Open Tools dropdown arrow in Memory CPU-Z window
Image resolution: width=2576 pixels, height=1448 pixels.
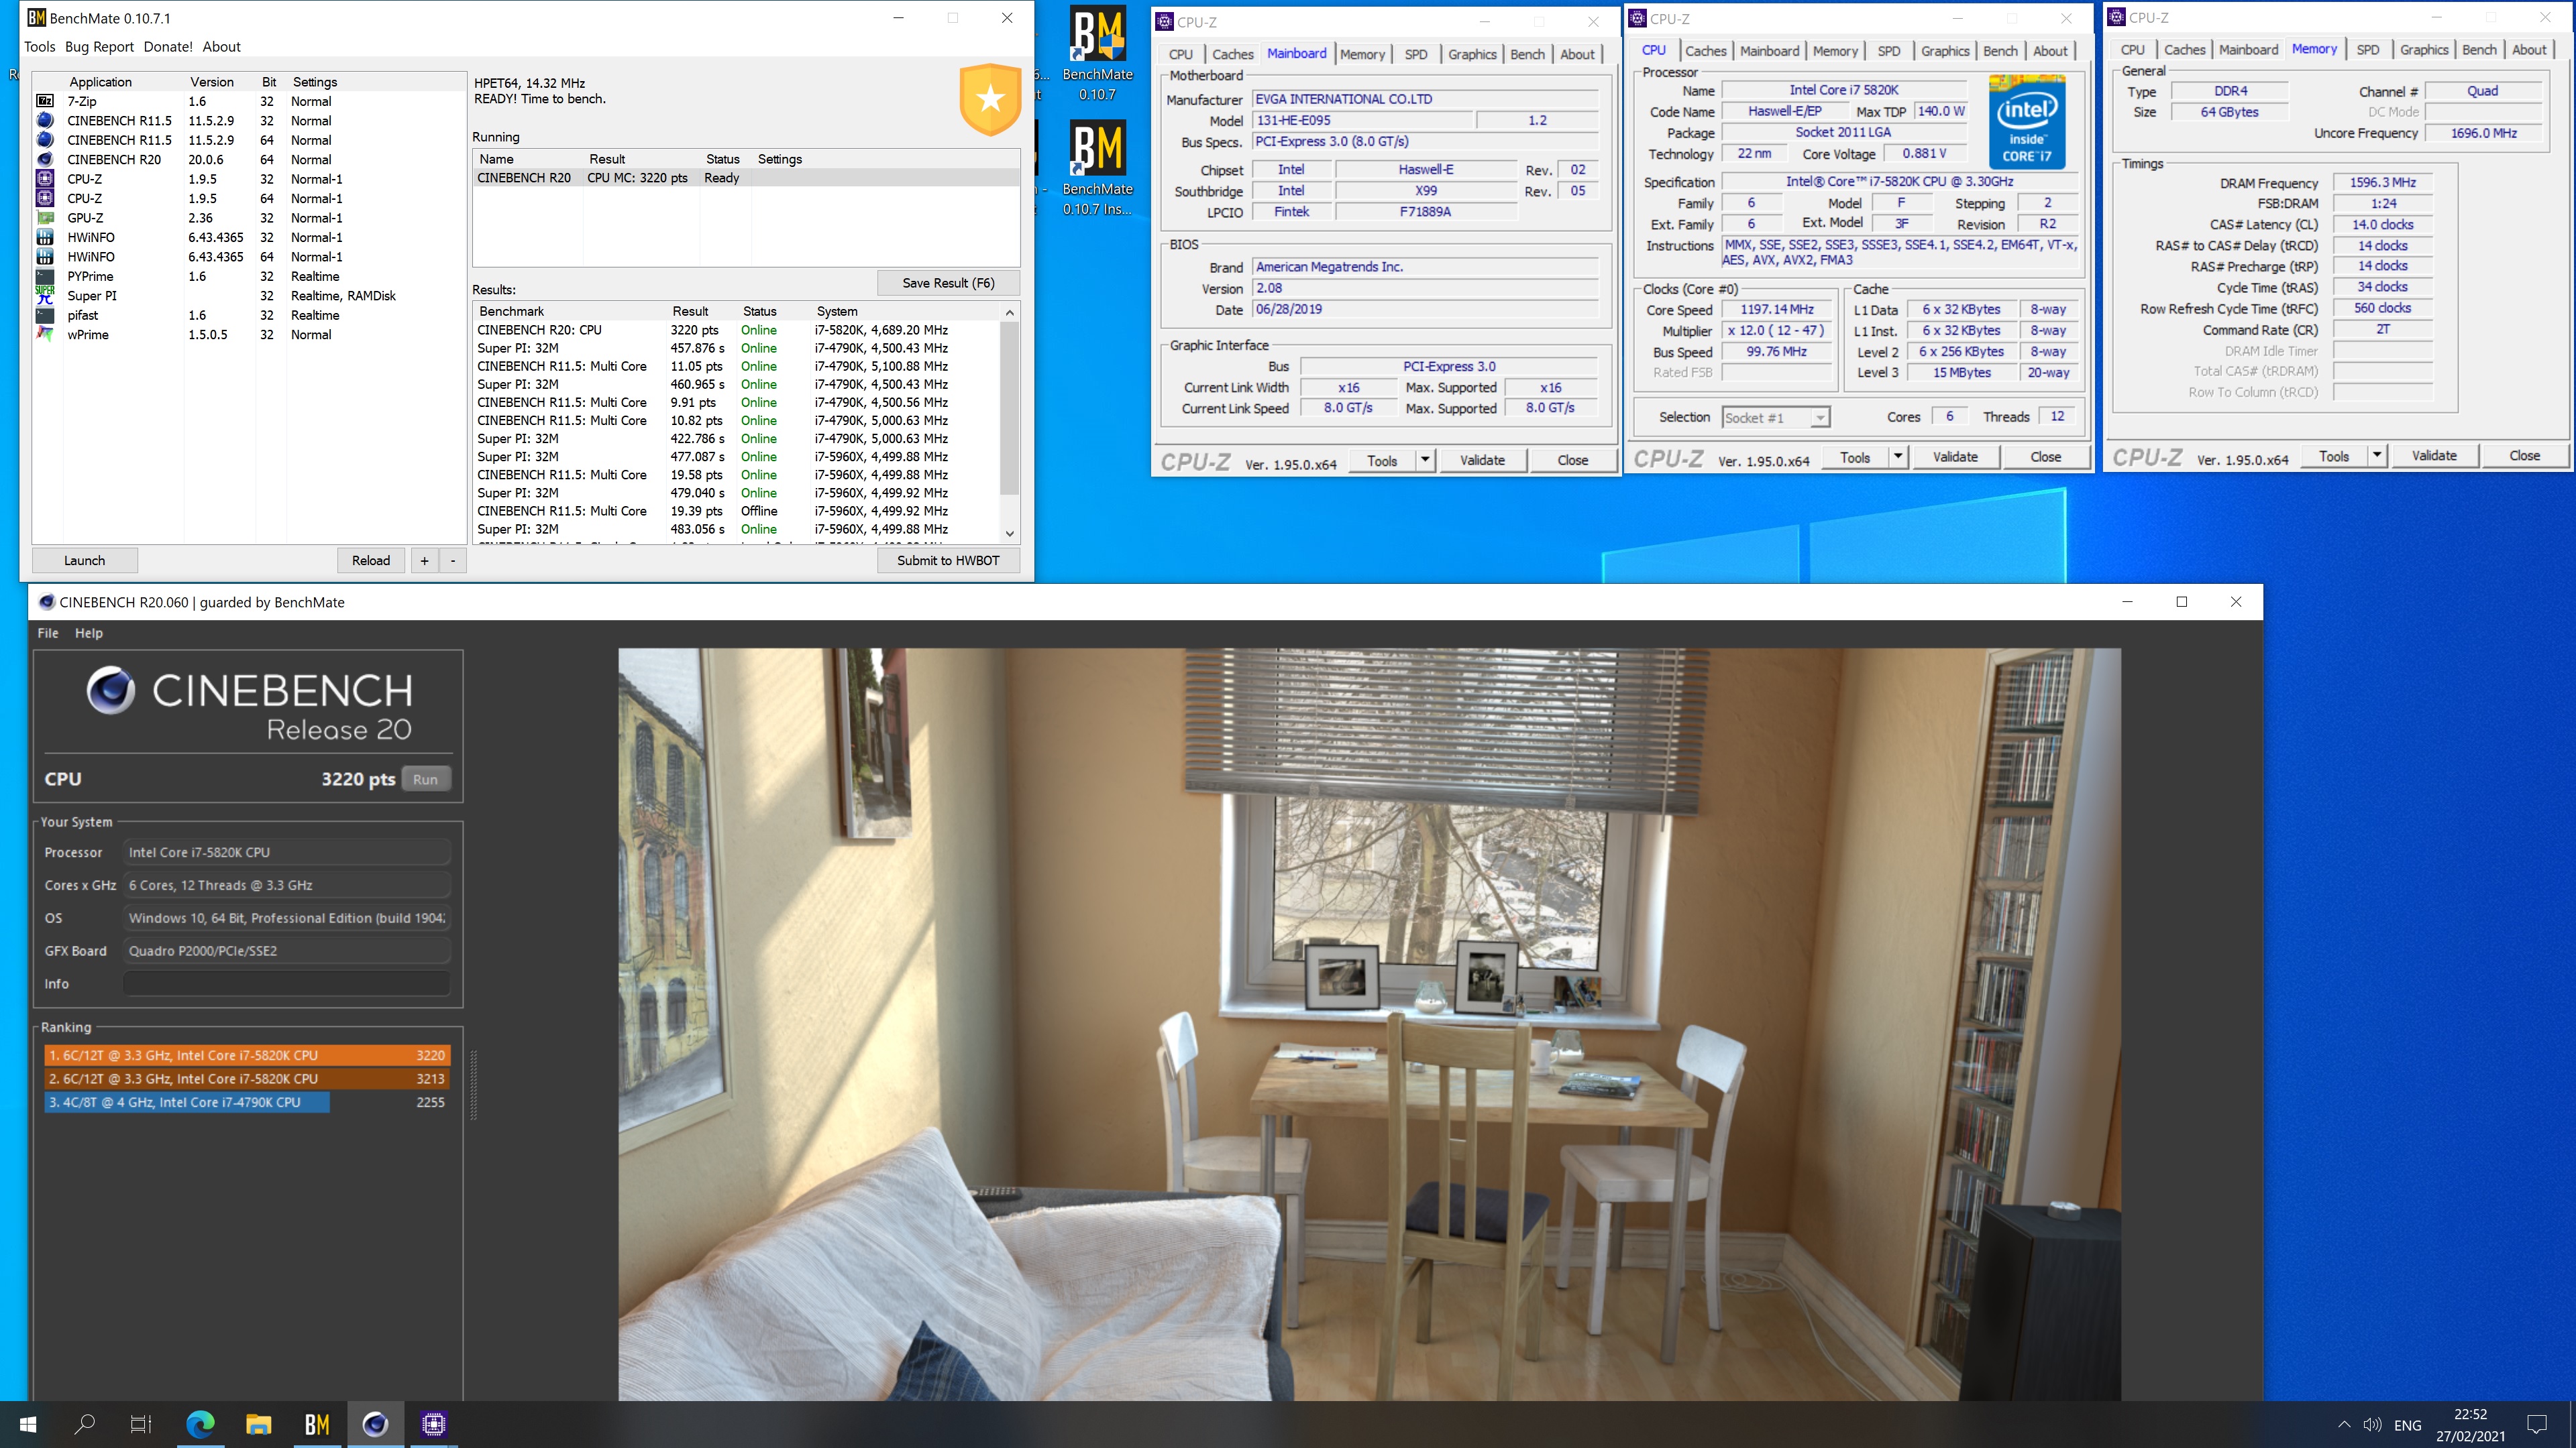[x=2377, y=456]
